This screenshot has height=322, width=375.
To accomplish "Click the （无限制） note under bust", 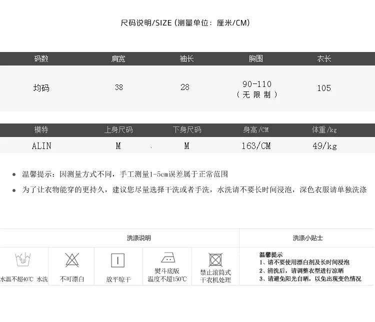I will (x=256, y=94).
